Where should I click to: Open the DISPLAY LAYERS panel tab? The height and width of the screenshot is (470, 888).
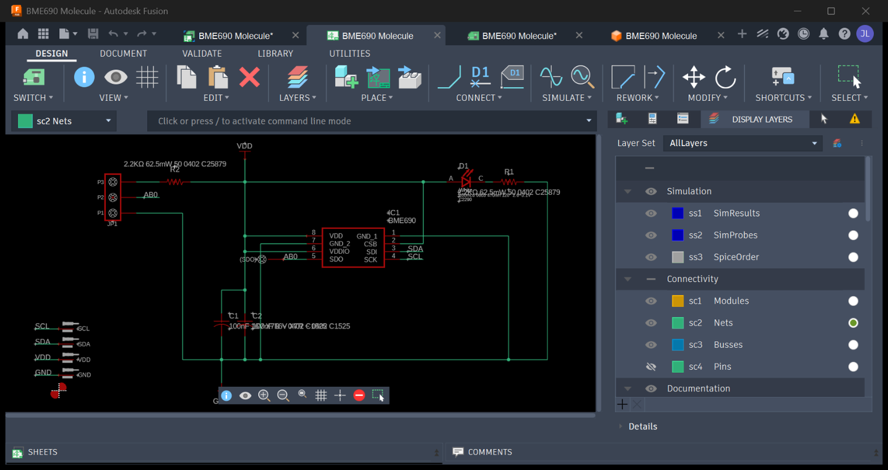click(755, 119)
